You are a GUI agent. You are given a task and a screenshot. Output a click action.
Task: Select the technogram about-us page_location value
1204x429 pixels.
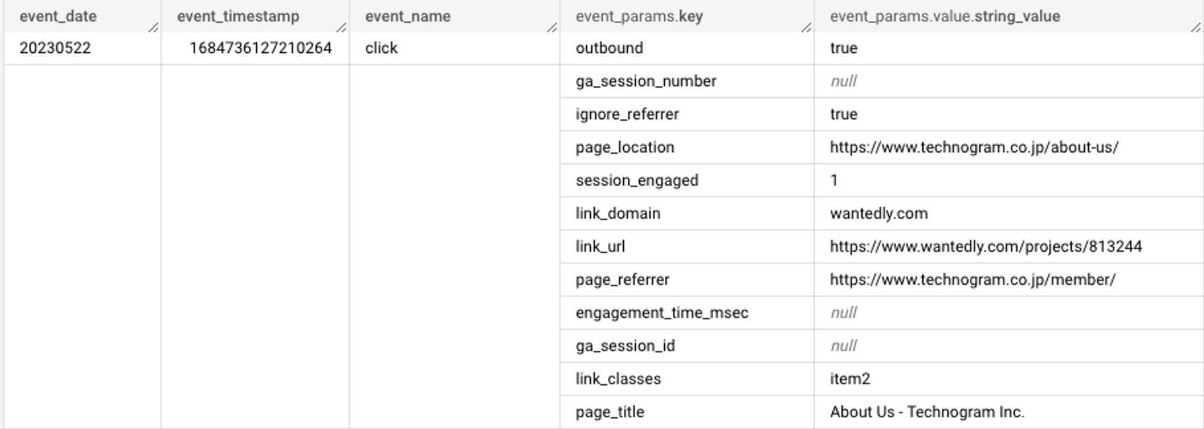coord(974,147)
